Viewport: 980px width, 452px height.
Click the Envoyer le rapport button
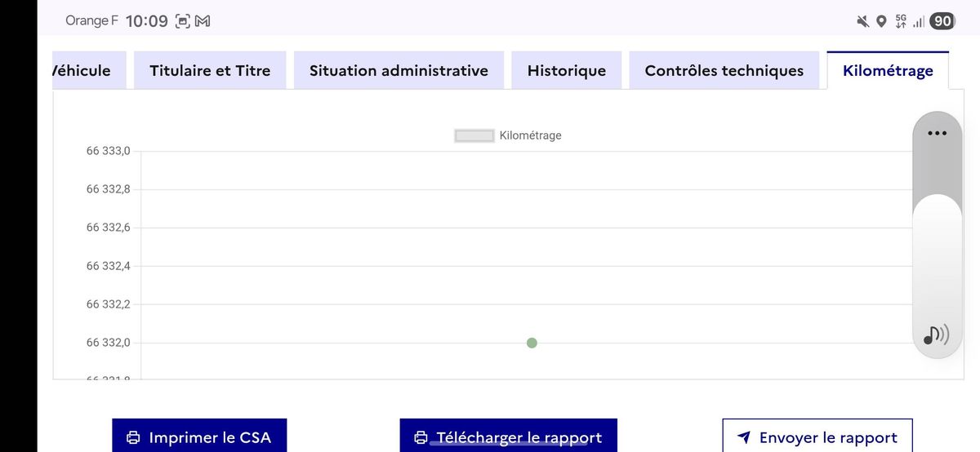[817, 436]
